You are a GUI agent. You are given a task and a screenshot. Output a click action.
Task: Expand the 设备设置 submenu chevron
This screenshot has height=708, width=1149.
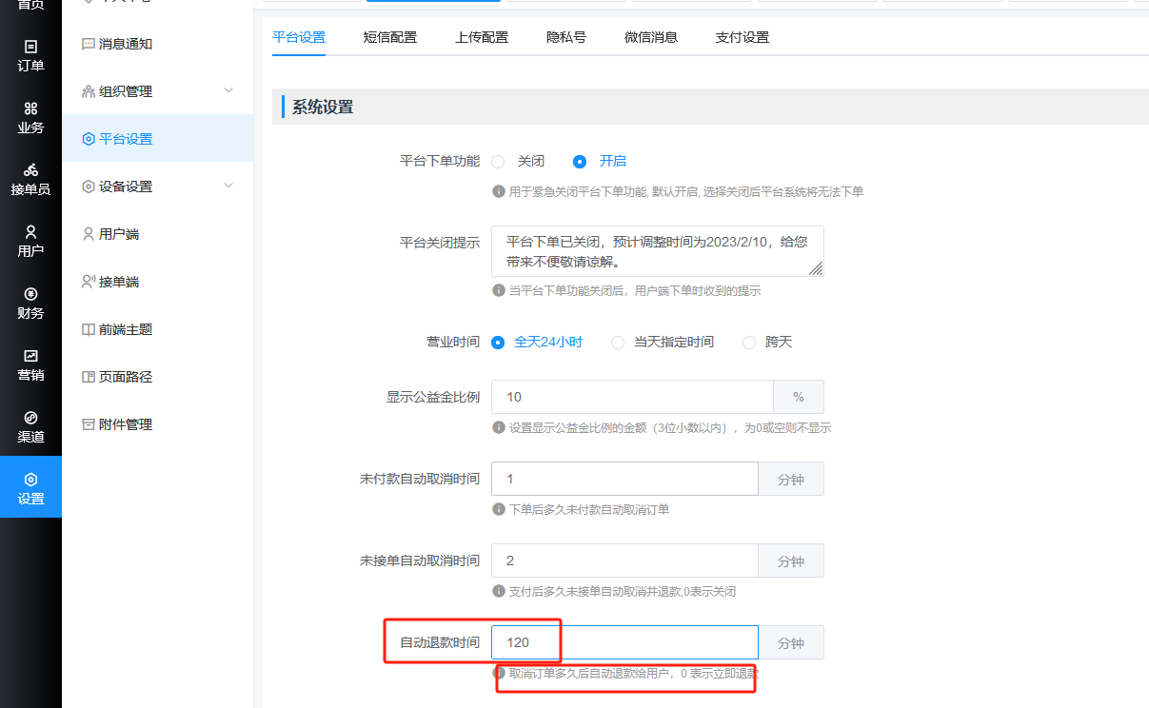point(228,186)
